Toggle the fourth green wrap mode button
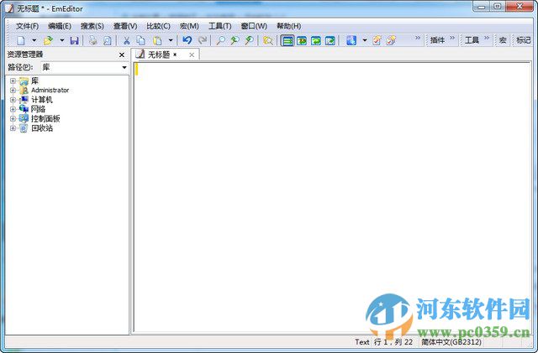This screenshot has width=538, height=353. click(x=330, y=40)
